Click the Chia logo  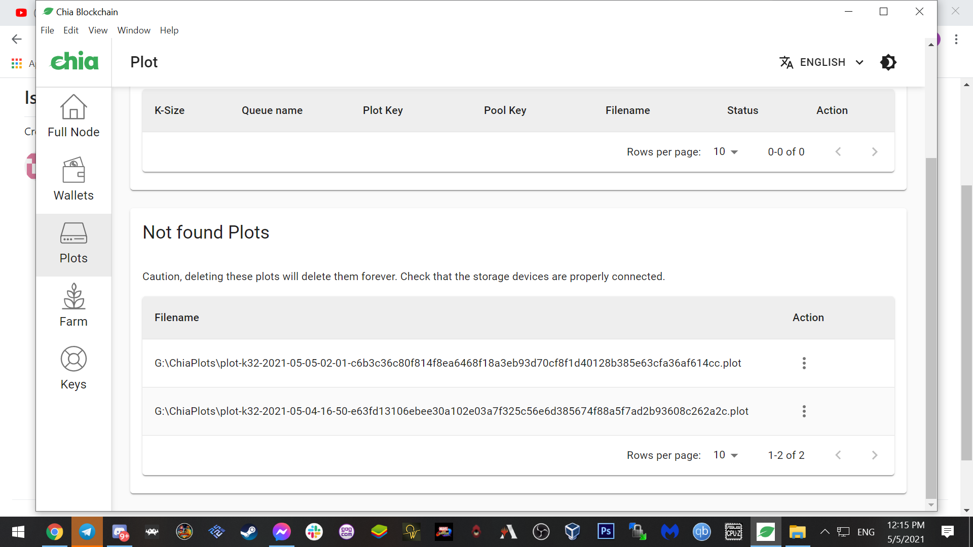point(74,61)
